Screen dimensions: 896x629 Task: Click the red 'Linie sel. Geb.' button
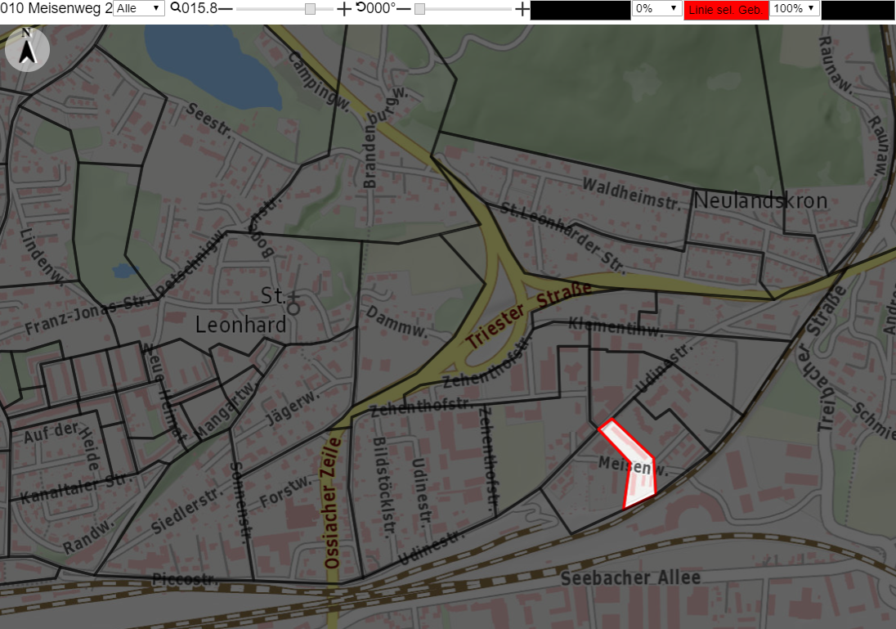click(726, 10)
